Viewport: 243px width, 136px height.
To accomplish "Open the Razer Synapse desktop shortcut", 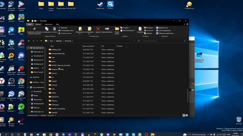I will 21,108.
